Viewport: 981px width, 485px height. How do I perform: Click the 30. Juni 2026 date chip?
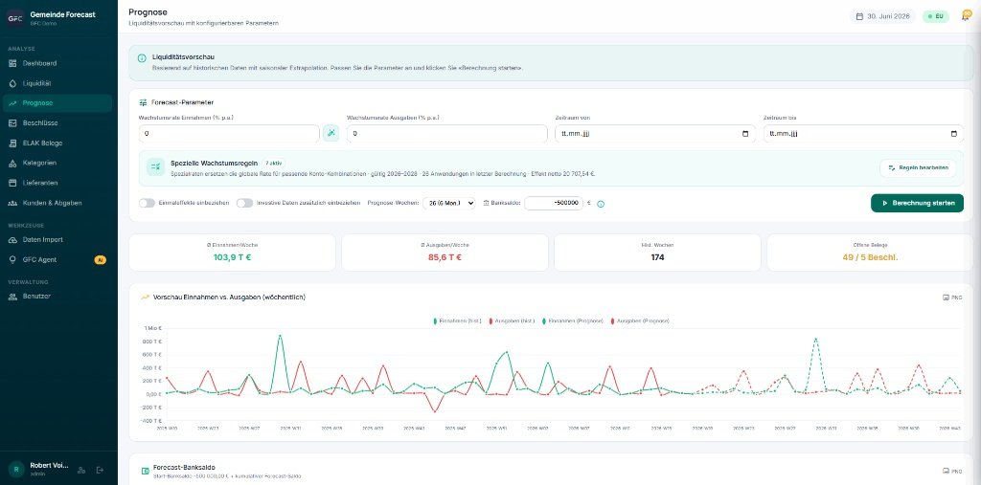pos(882,16)
